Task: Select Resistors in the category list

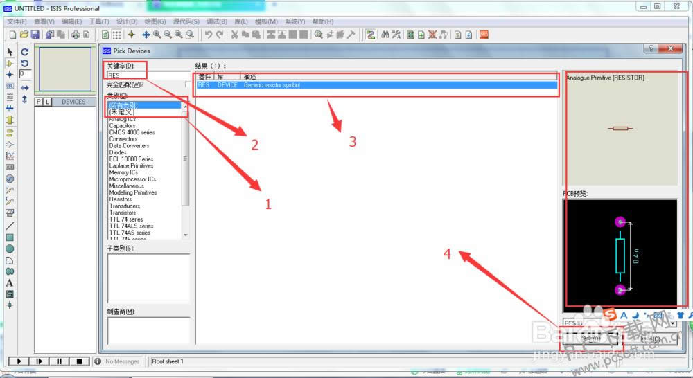Action: pyautogui.click(x=121, y=199)
